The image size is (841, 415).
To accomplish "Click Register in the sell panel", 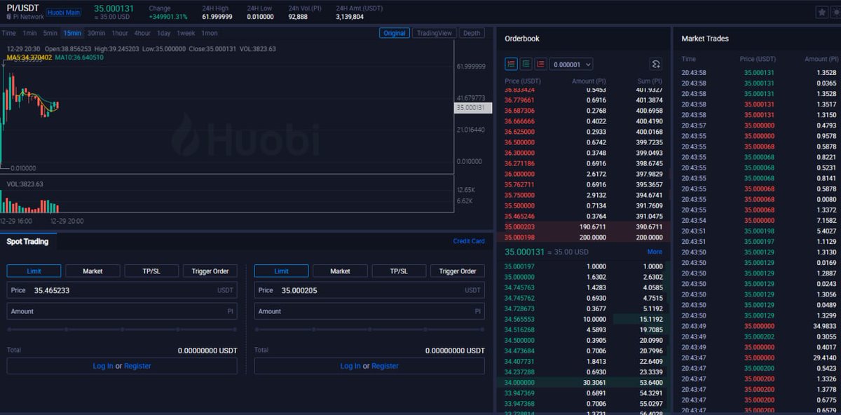I will click(385, 366).
